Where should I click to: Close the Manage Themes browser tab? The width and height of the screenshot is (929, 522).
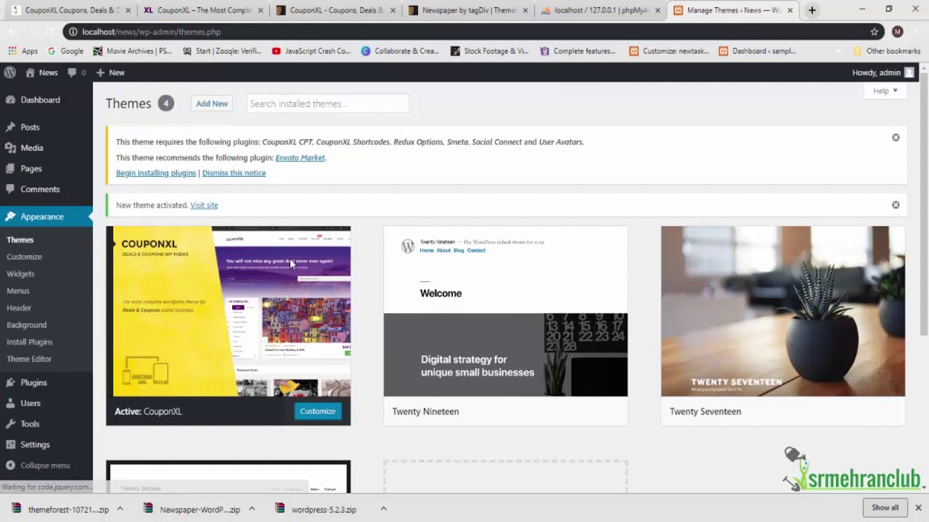click(790, 10)
